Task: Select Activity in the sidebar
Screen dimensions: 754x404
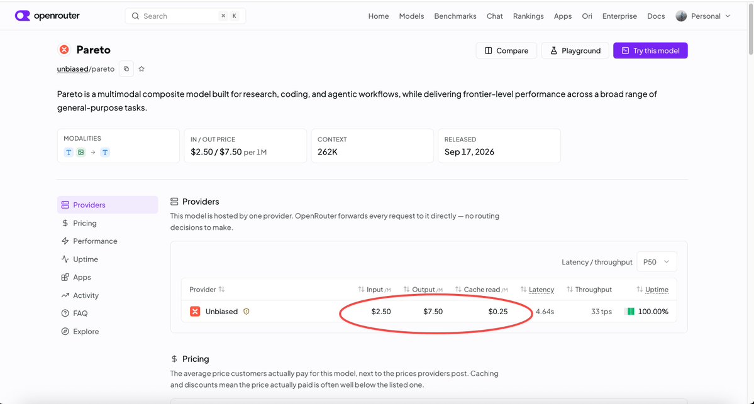Action: [x=108, y=295]
